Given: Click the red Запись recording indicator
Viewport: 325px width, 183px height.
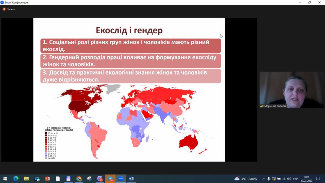Looking at the screenshot, I should (x=9, y=9).
